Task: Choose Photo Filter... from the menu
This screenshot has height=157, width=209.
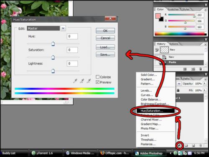Action: click(x=149, y=129)
